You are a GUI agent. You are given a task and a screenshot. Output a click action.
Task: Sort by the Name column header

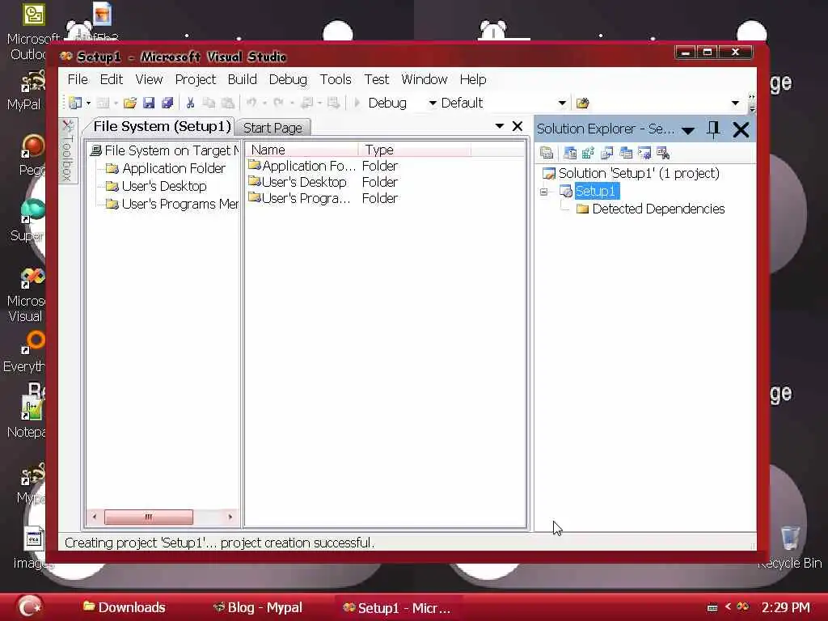click(302, 150)
